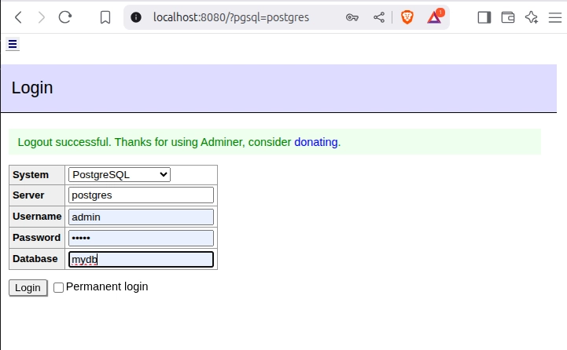Click the Login button

[x=28, y=288]
